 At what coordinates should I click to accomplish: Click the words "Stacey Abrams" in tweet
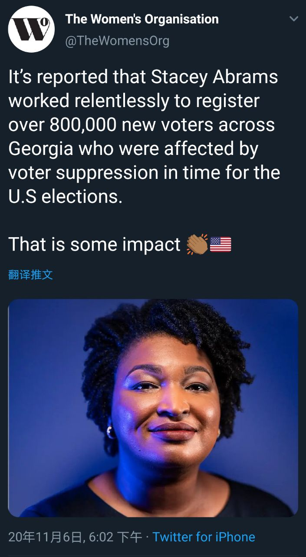click(214, 77)
